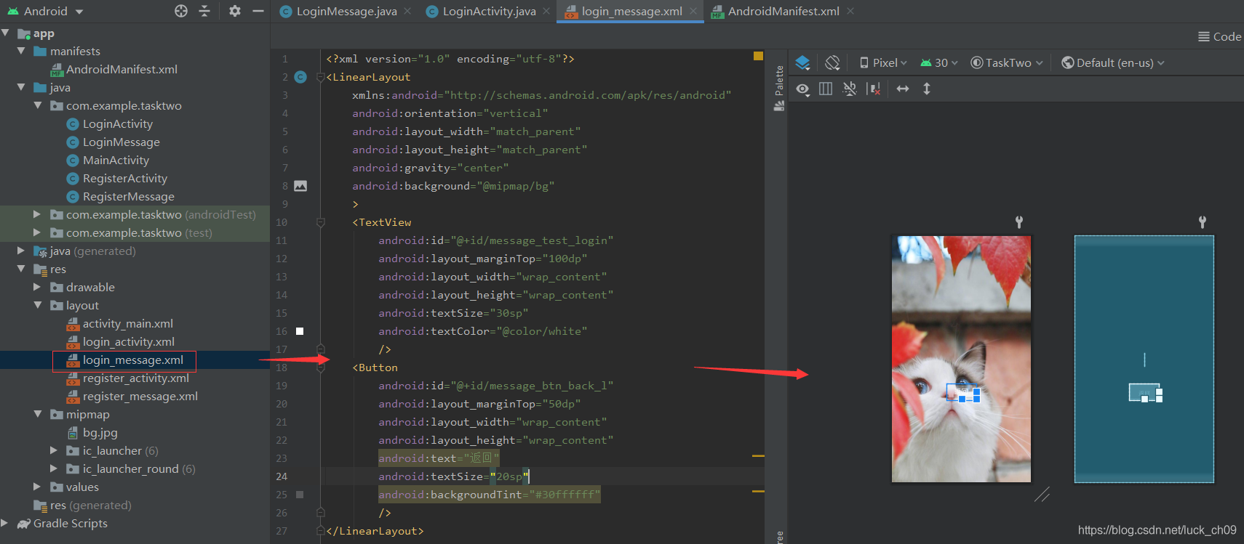This screenshot has height=544, width=1244.
Task: Click the white color swatch on line 16
Action: click(300, 331)
